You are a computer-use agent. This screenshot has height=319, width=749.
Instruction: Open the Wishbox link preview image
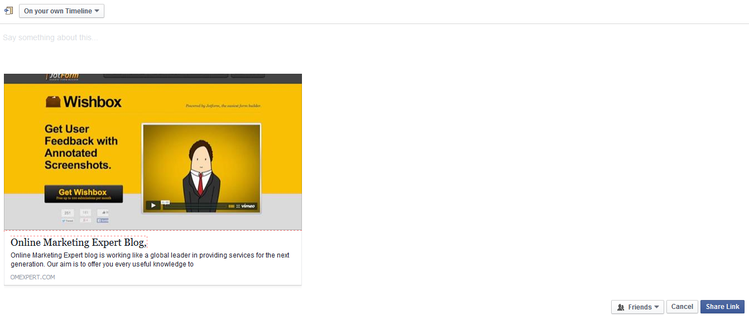click(x=153, y=151)
